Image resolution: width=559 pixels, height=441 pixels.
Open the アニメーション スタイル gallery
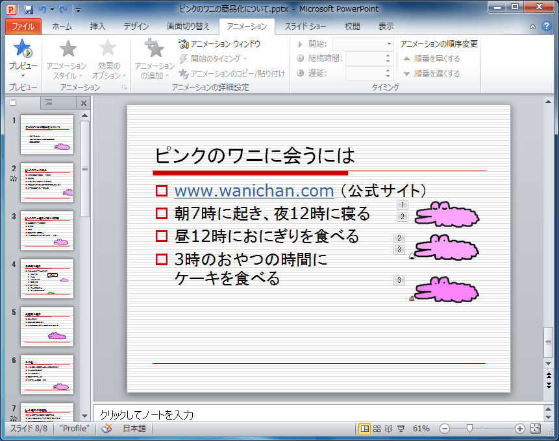point(67,59)
